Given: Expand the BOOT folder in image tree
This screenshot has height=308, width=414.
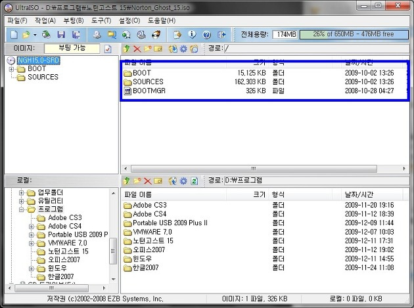Looking at the screenshot, I should click(11, 69).
